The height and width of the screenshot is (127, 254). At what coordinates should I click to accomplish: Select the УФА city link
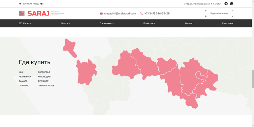pyautogui.click(x=21, y=72)
